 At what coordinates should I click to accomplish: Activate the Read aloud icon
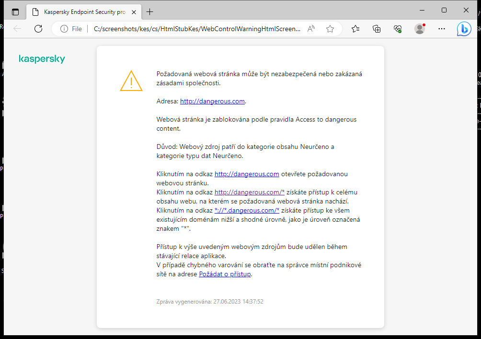tap(311, 29)
